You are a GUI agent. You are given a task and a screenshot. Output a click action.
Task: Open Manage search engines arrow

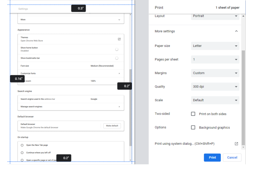[119, 107]
